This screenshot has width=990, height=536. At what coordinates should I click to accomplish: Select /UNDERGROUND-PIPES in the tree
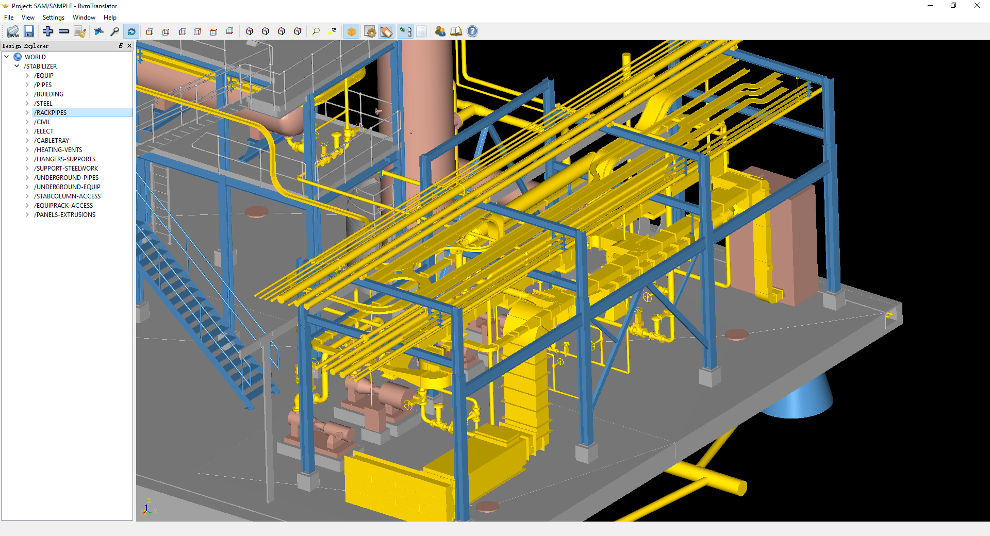66,178
